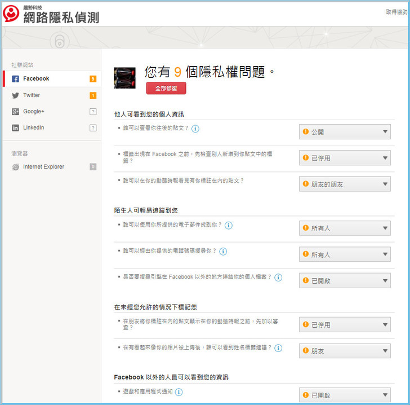Switch to Twitter in the sidebar
The image size is (410, 405).
point(32,95)
